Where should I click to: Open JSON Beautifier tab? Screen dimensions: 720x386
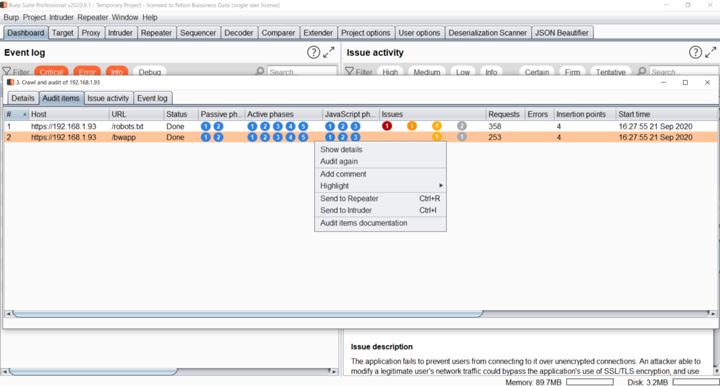pos(562,33)
